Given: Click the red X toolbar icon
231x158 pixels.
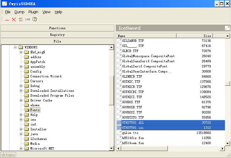Looking at the screenshot, I should (14, 20).
